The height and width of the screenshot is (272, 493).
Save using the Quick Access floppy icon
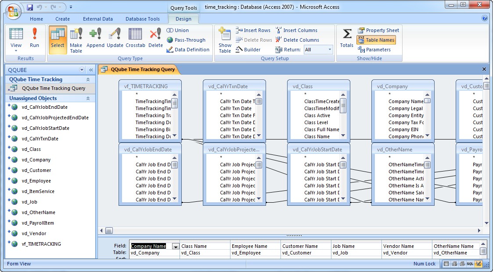click(x=30, y=7)
